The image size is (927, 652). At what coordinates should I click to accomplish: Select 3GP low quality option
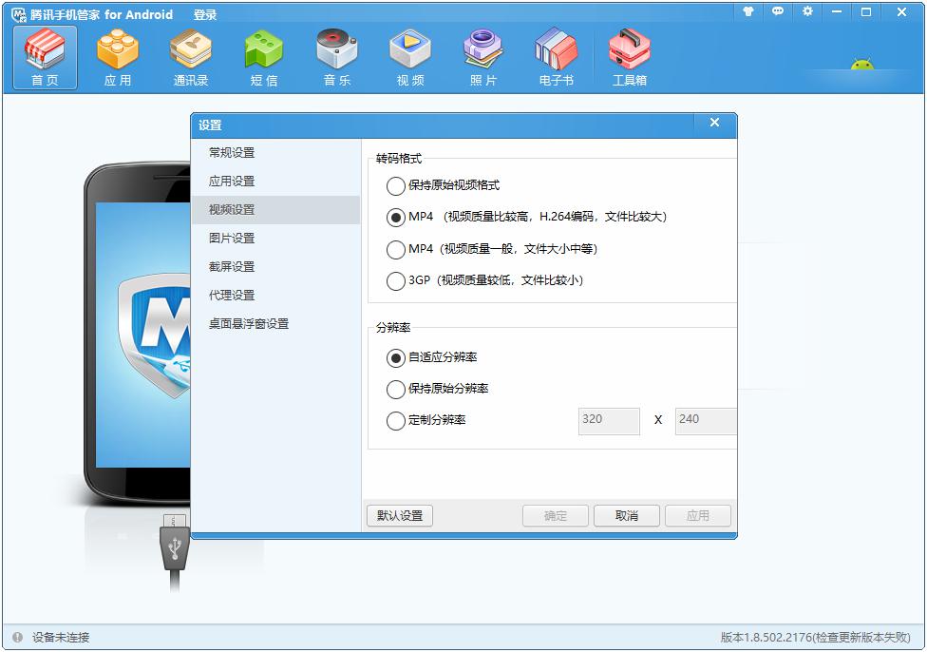484,280
